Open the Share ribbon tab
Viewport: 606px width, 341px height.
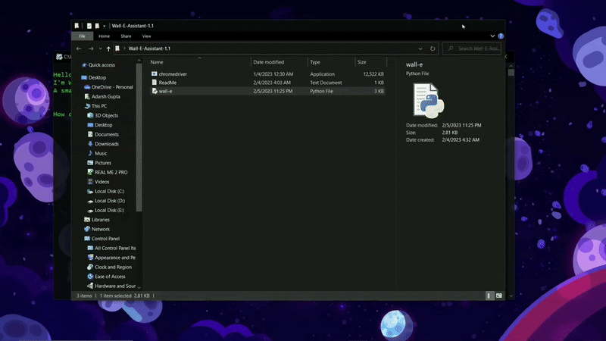tap(125, 36)
